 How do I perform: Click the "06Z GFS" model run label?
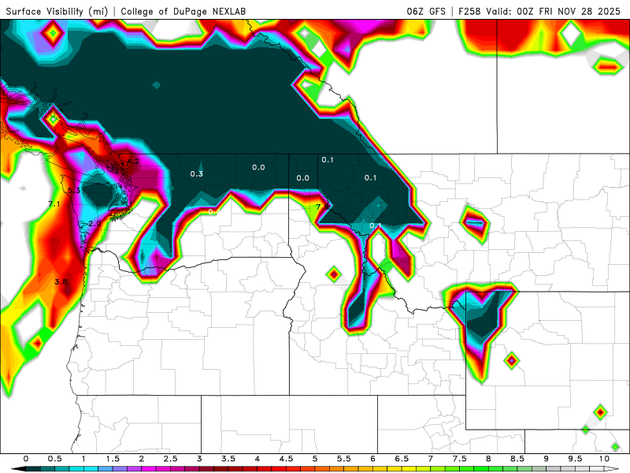[426, 11]
